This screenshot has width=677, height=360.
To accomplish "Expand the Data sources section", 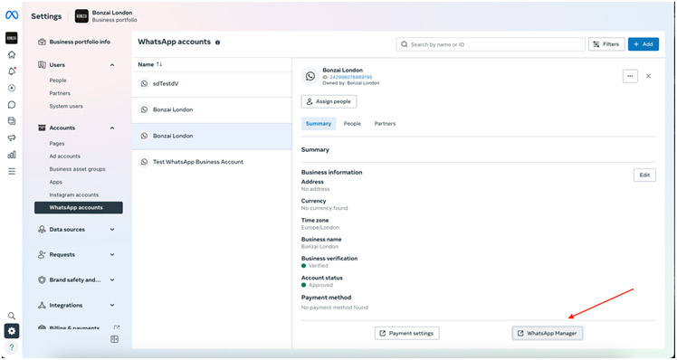I will pyautogui.click(x=112, y=230).
